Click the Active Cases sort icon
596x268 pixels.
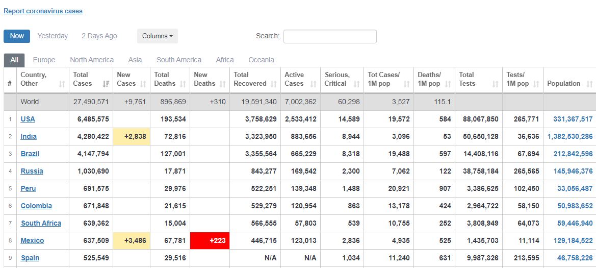pyautogui.click(x=314, y=84)
